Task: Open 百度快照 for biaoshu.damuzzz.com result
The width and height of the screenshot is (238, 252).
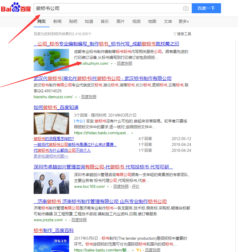Action: [x=89, y=97]
